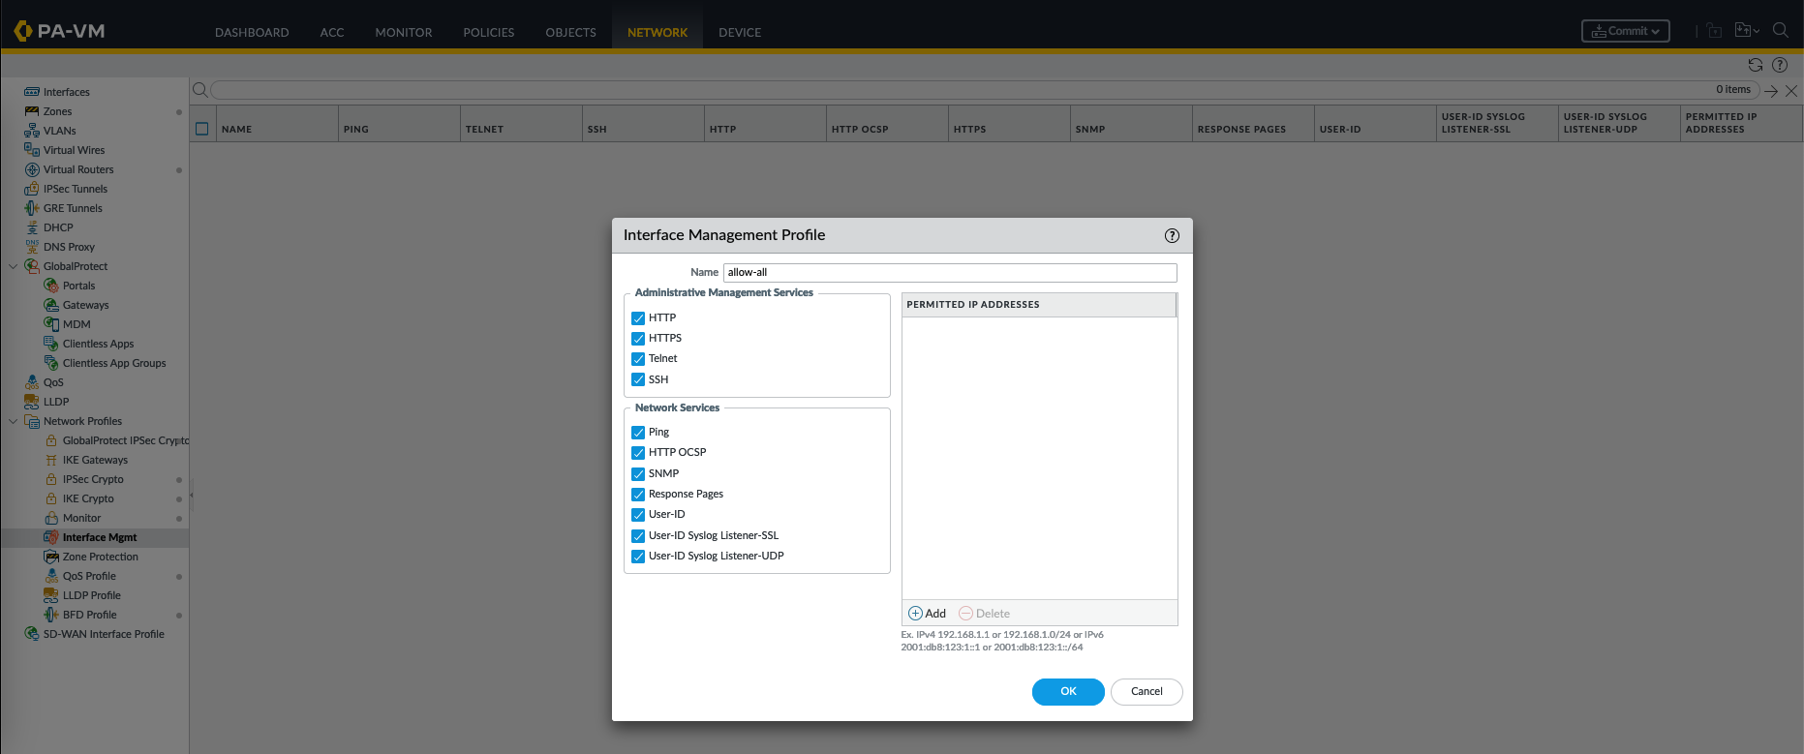Open the Commit dropdown
Viewport: 1804px width, 754px height.
coord(1625,31)
